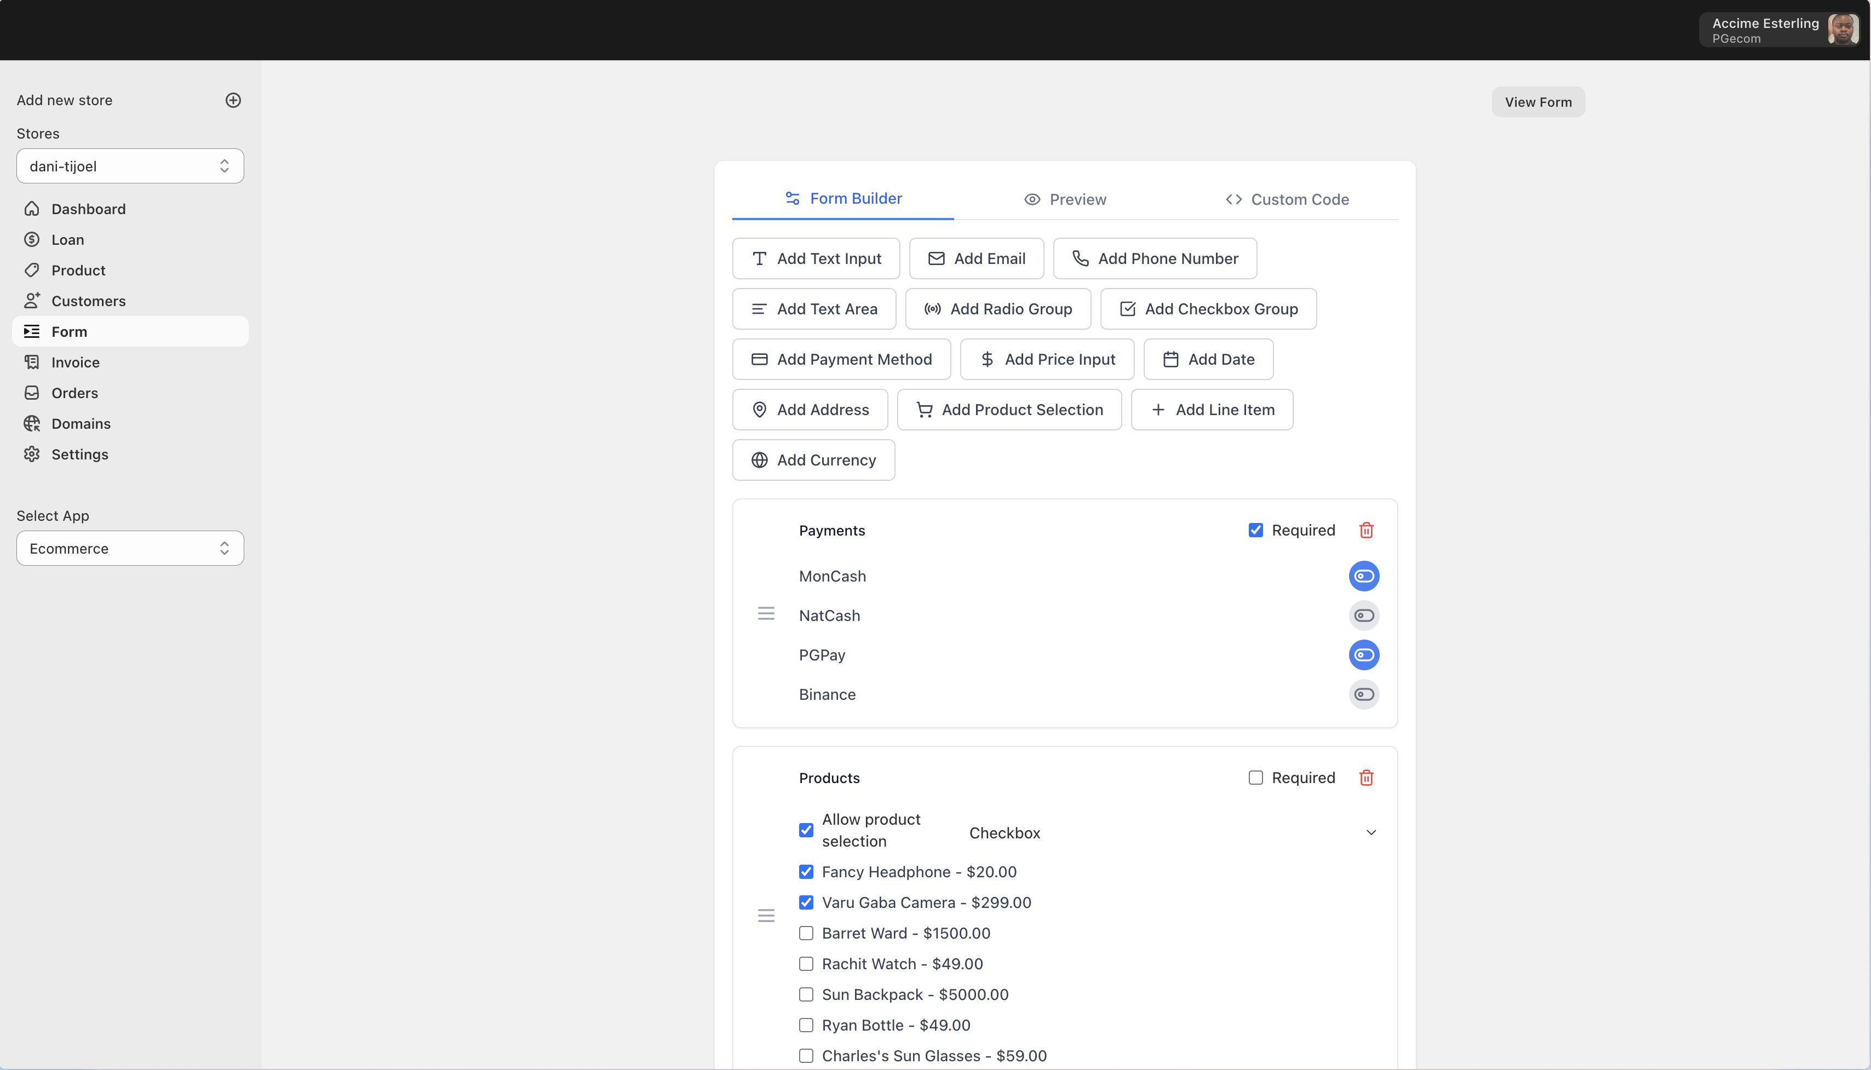Switch to the Preview tab
1871x1070 pixels.
(x=1065, y=199)
